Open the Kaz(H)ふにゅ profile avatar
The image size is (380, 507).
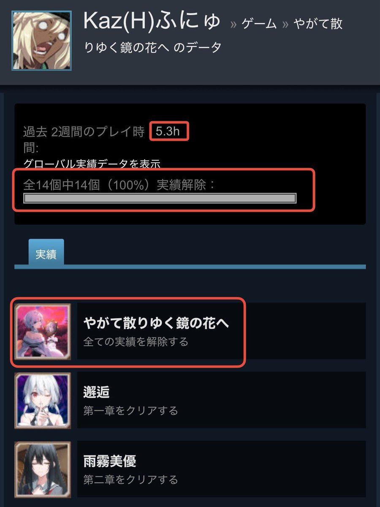coord(41,40)
